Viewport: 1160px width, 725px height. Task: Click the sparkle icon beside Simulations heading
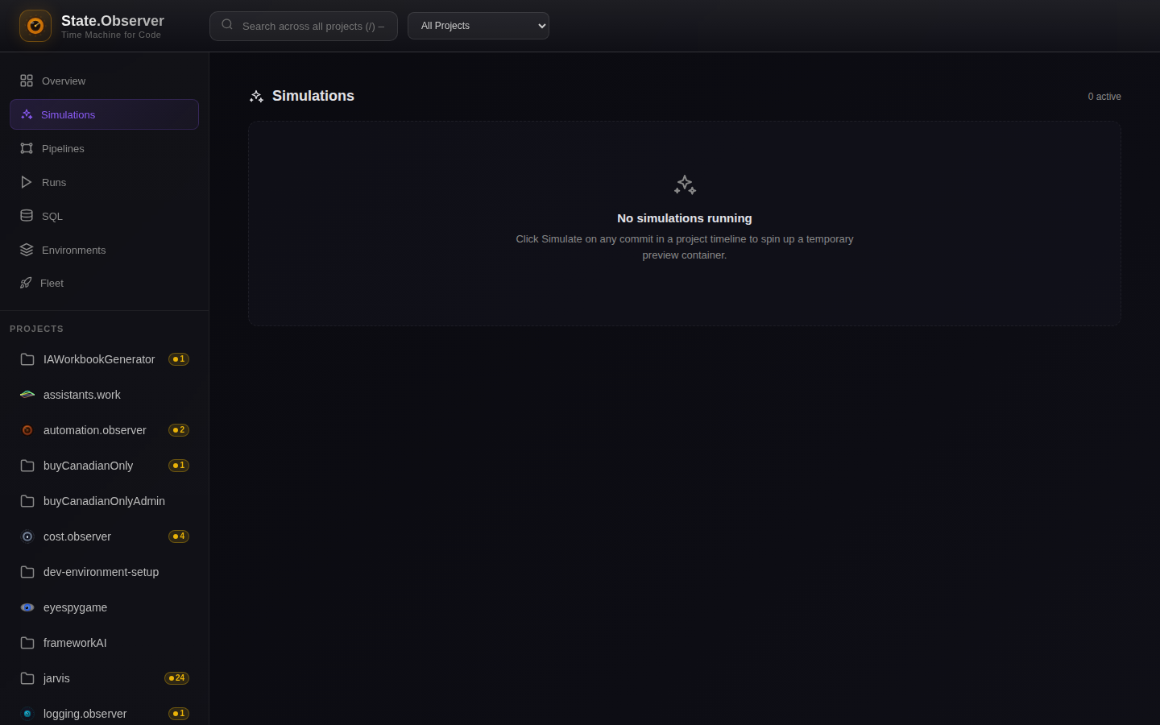(256, 97)
